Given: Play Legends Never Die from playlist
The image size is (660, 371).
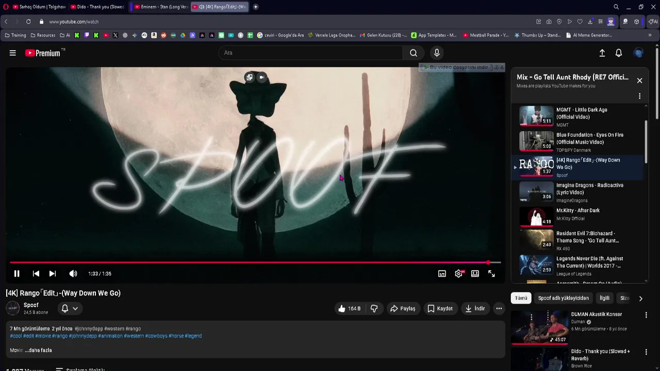Looking at the screenshot, I should coord(577,265).
